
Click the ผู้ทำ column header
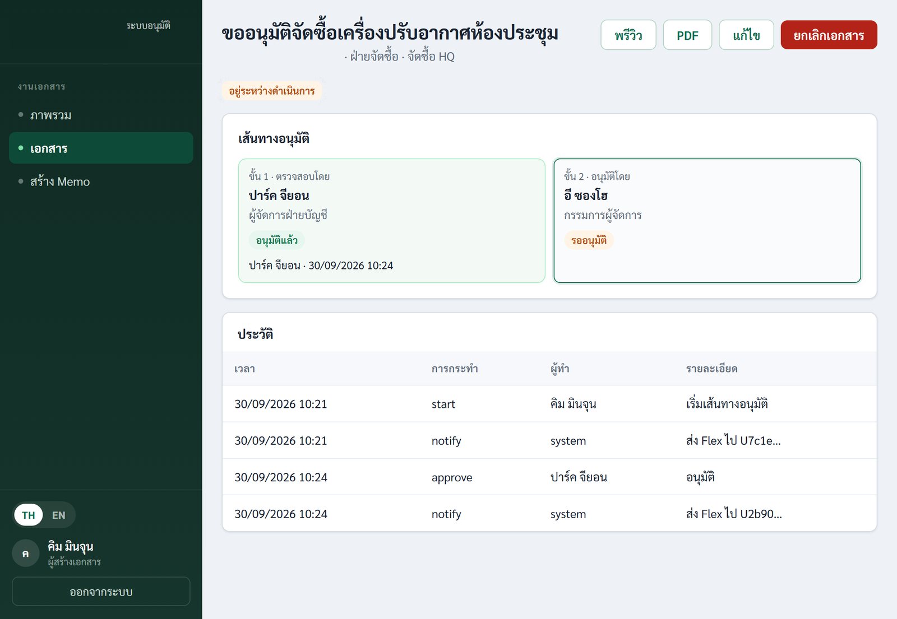click(560, 369)
